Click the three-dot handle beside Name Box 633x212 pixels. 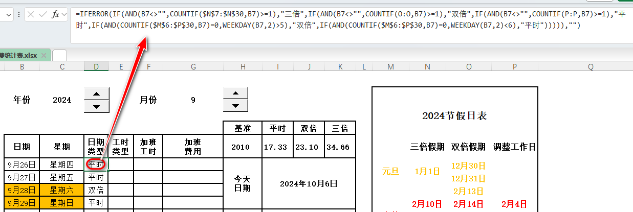pyautogui.click(x=20, y=15)
